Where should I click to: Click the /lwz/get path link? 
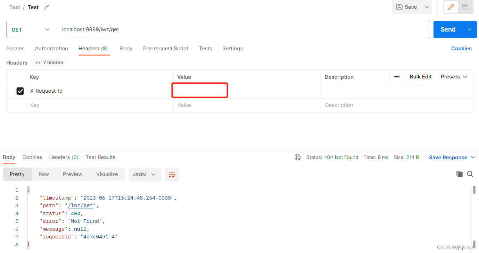pyautogui.click(x=80, y=205)
